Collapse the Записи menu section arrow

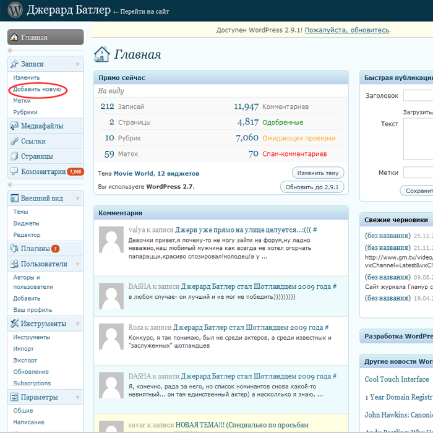pyautogui.click(x=77, y=64)
